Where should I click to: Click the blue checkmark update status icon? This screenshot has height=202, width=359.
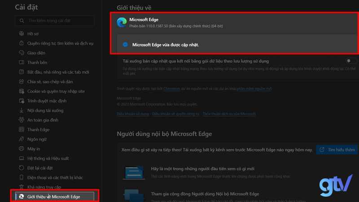pyautogui.click(x=125, y=44)
